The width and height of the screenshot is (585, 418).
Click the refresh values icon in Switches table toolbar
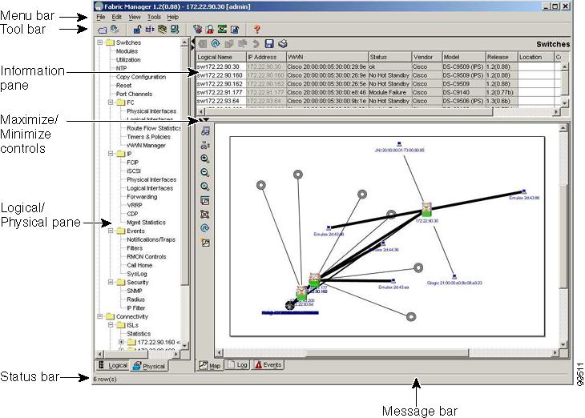tap(216, 43)
